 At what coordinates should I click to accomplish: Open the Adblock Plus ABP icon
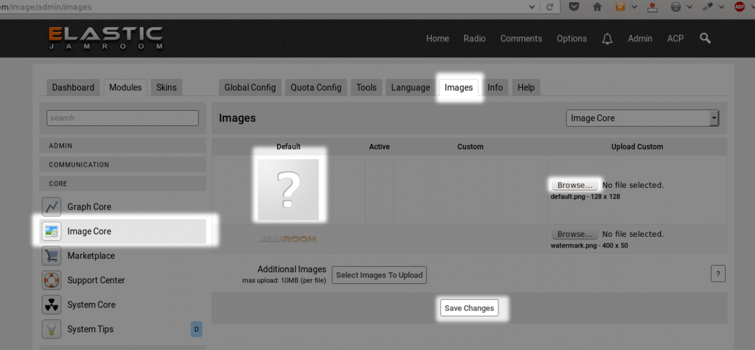click(740, 7)
